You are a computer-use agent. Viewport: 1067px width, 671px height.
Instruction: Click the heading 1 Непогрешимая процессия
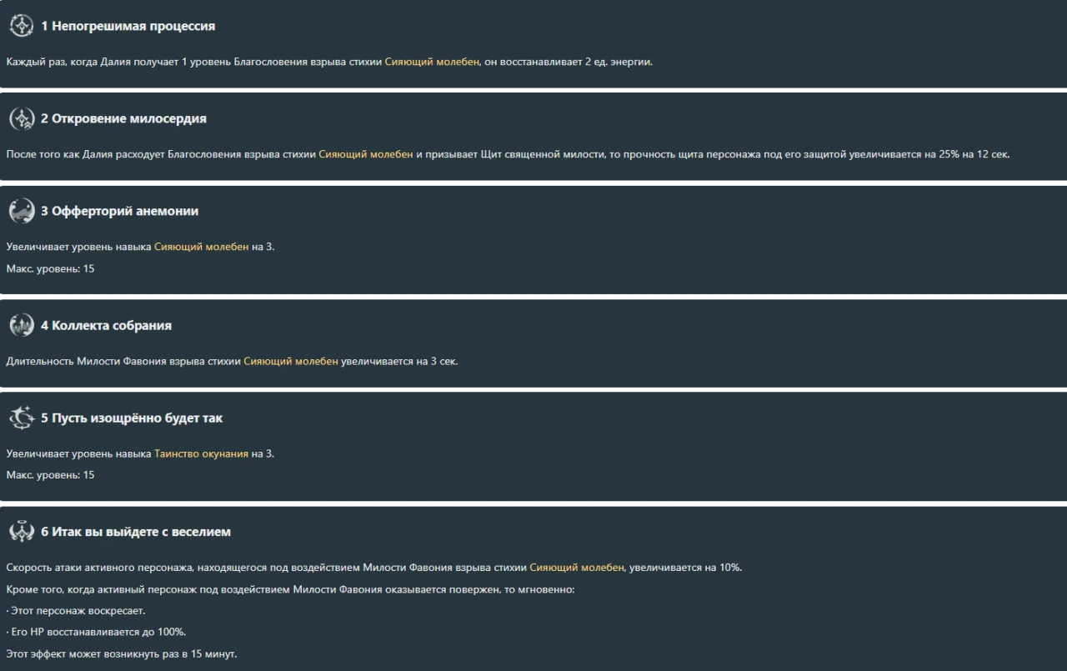coord(128,26)
